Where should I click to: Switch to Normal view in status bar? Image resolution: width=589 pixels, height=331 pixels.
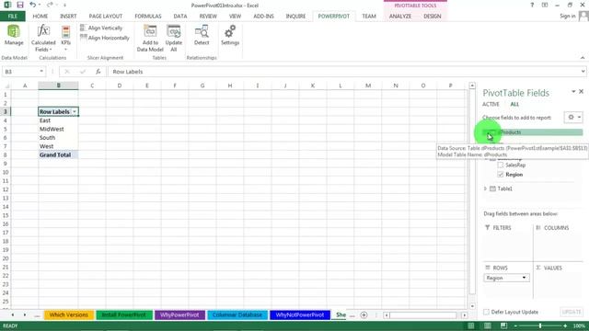[x=470, y=325]
